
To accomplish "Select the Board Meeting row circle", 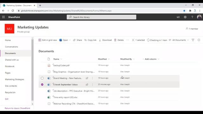I will click(x=42, y=78).
